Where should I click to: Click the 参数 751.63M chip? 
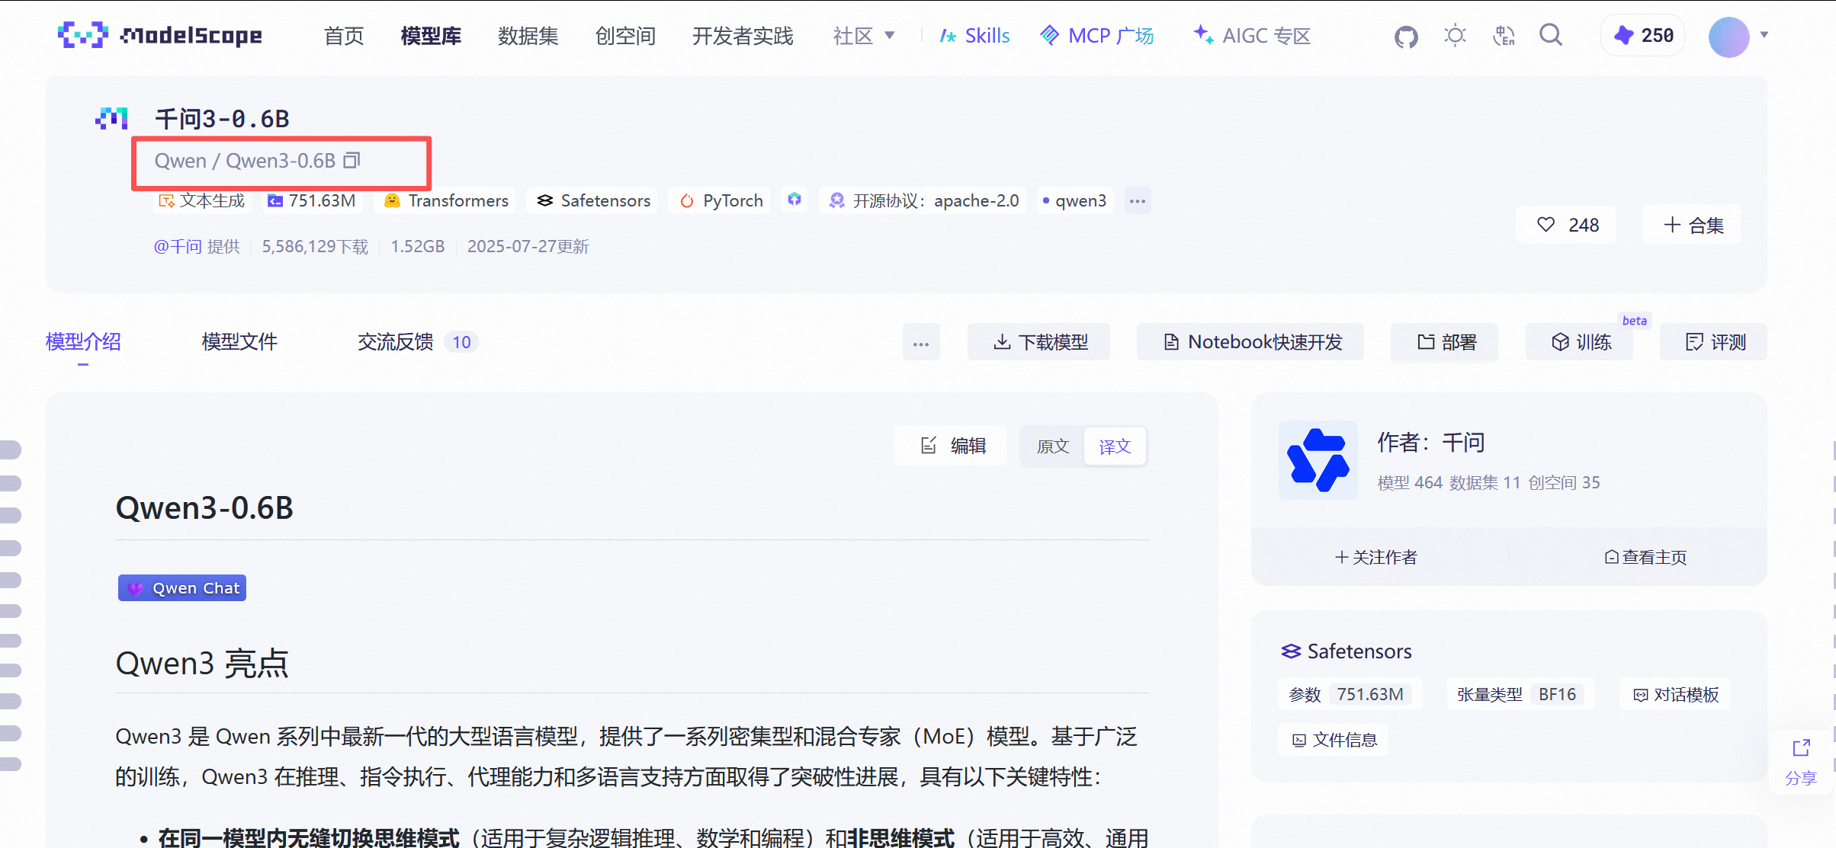pyautogui.click(x=1350, y=694)
